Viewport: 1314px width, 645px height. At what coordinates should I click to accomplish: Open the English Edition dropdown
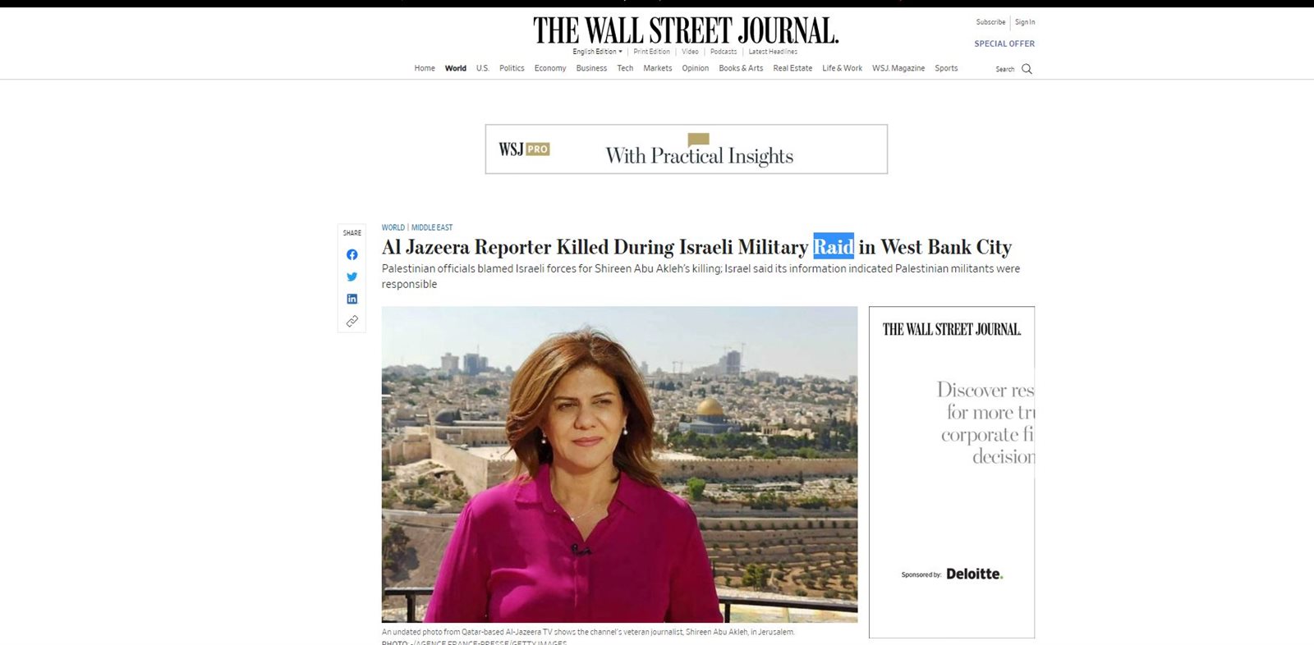pyautogui.click(x=597, y=52)
